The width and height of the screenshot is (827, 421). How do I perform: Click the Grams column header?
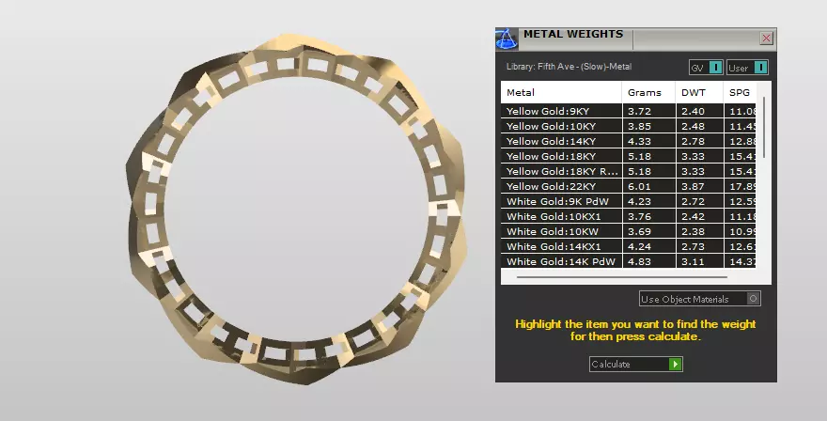[x=648, y=92]
